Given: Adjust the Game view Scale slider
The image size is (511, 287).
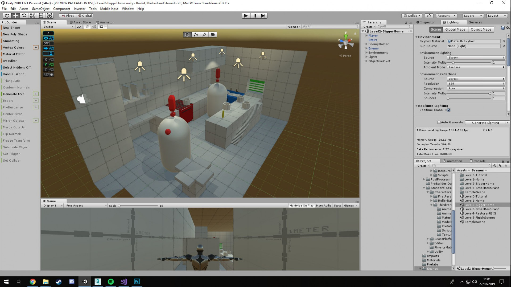Looking at the screenshot, I should tap(138, 206).
